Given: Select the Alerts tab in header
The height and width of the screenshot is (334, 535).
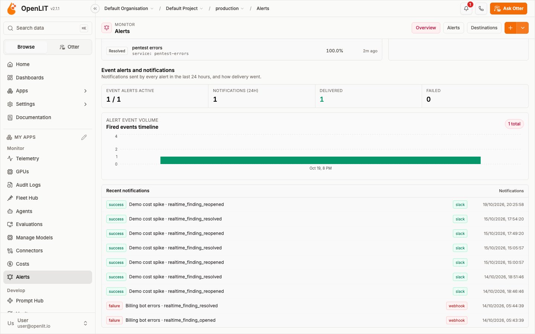Looking at the screenshot, I should [453, 28].
